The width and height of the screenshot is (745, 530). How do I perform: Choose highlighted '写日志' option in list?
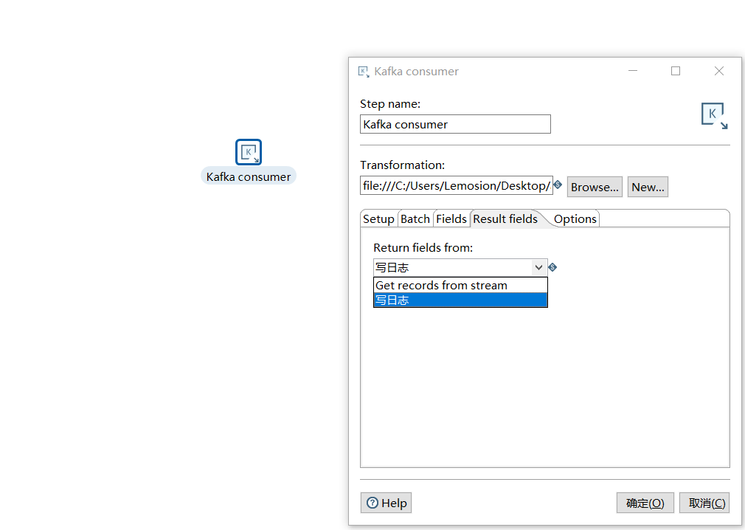tap(460, 300)
